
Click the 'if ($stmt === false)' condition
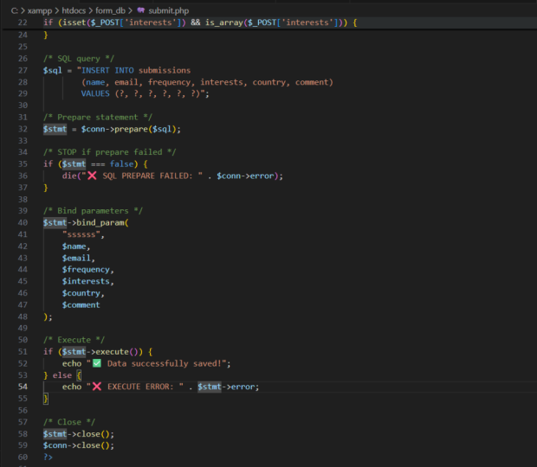95,164
